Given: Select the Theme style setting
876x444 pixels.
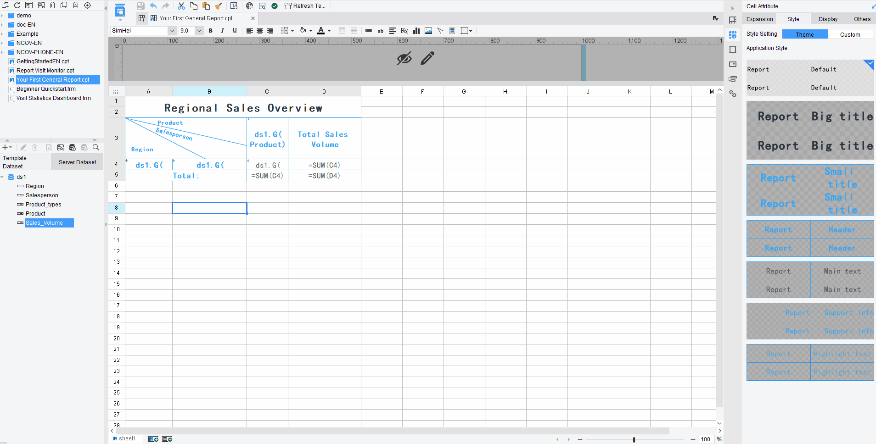Looking at the screenshot, I should click(x=805, y=34).
